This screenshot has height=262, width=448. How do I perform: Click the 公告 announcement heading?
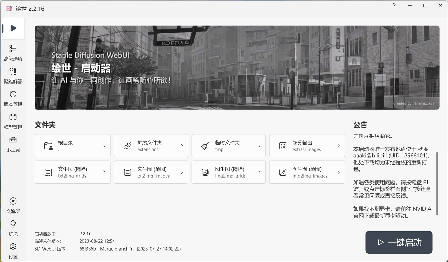click(360, 125)
